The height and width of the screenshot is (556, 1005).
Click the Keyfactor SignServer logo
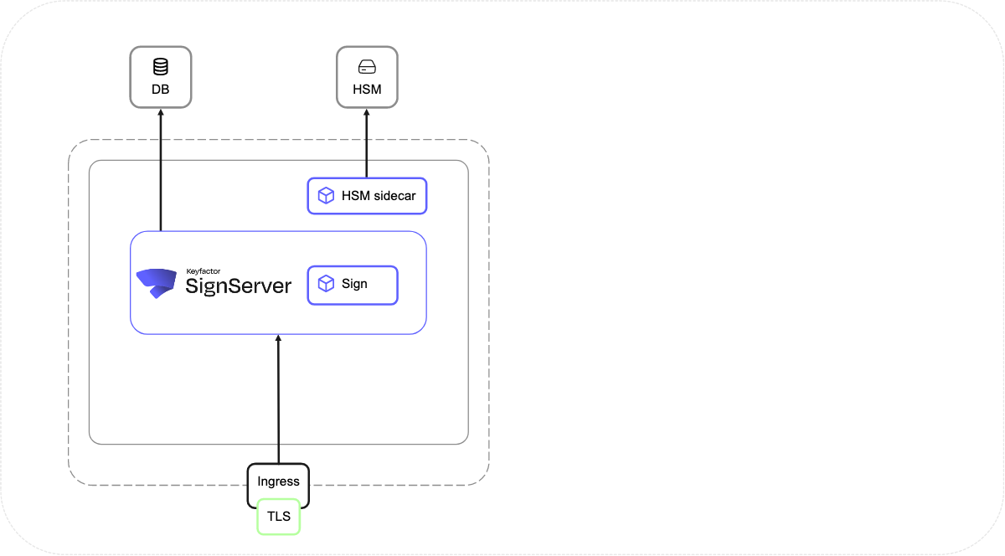pyautogui.click(x=158, y=283)
